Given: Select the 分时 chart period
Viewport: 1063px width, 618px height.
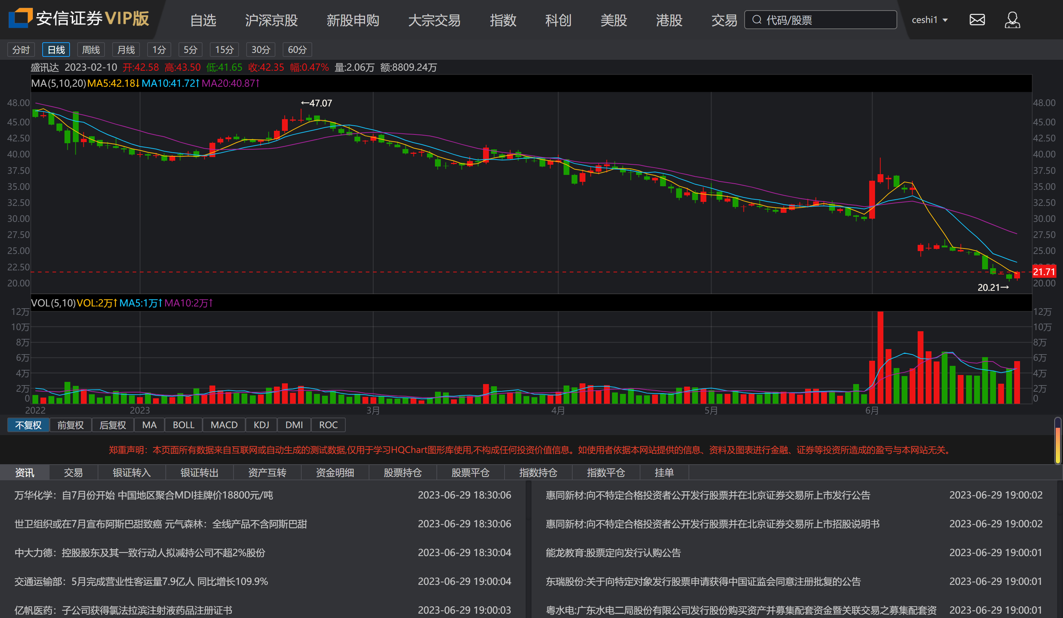Looking at the screenshot, I should coord(21,50).
